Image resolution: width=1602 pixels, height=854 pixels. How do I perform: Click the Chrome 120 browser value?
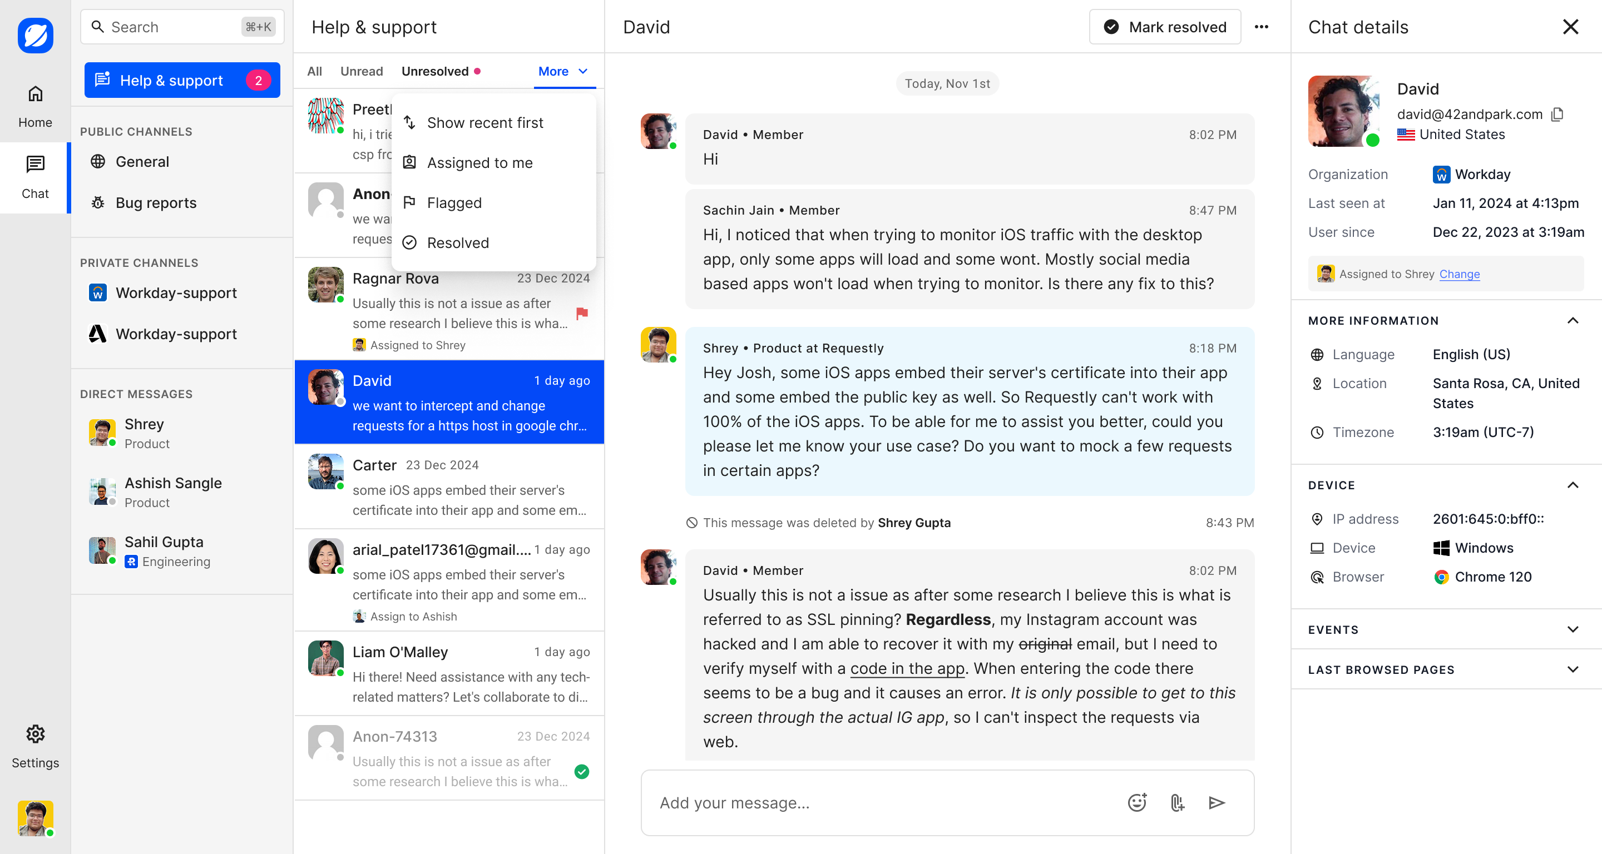[x=1493, y=577]
